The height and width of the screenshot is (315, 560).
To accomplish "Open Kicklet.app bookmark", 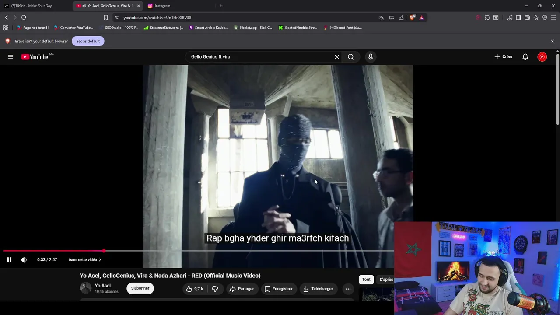I will click(x=253, y=28).
